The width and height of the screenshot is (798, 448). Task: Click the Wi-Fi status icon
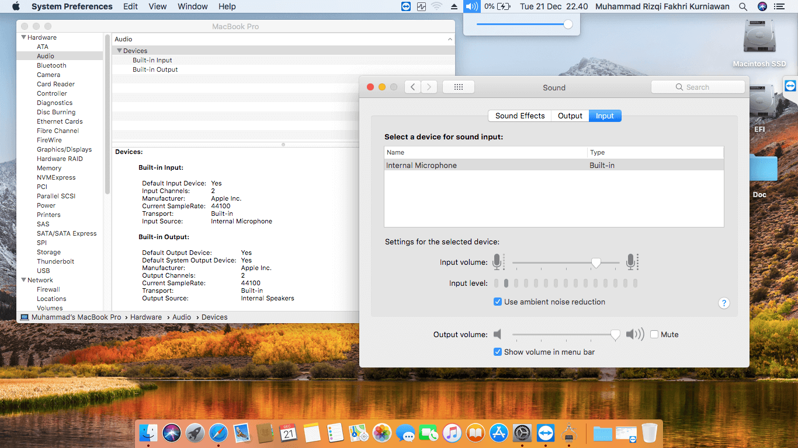(x=437, y=6)
